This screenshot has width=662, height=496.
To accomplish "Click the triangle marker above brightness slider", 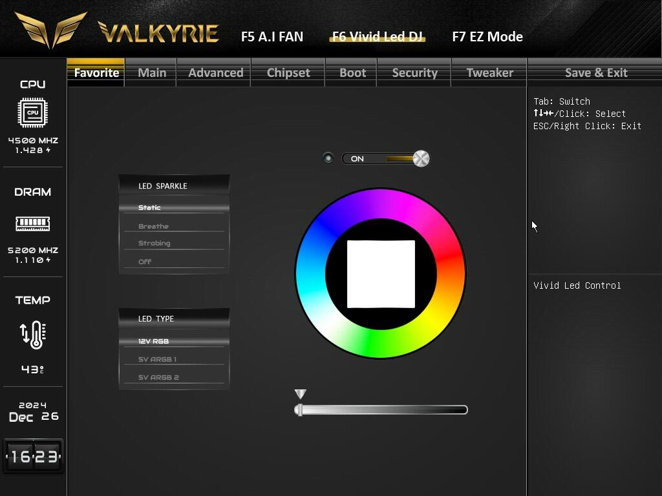I will pyautogui.click(x=300, y=394).
